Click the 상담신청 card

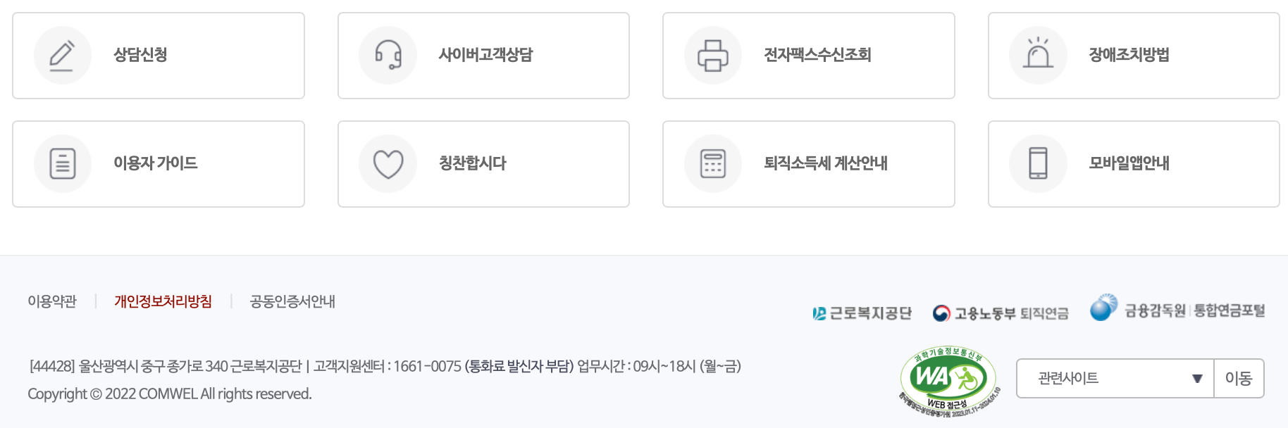point(159,55)
